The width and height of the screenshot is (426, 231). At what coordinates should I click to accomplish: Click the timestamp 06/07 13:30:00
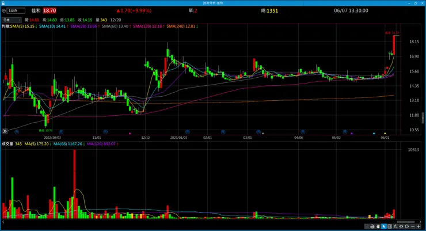click(x=351, y=10)
